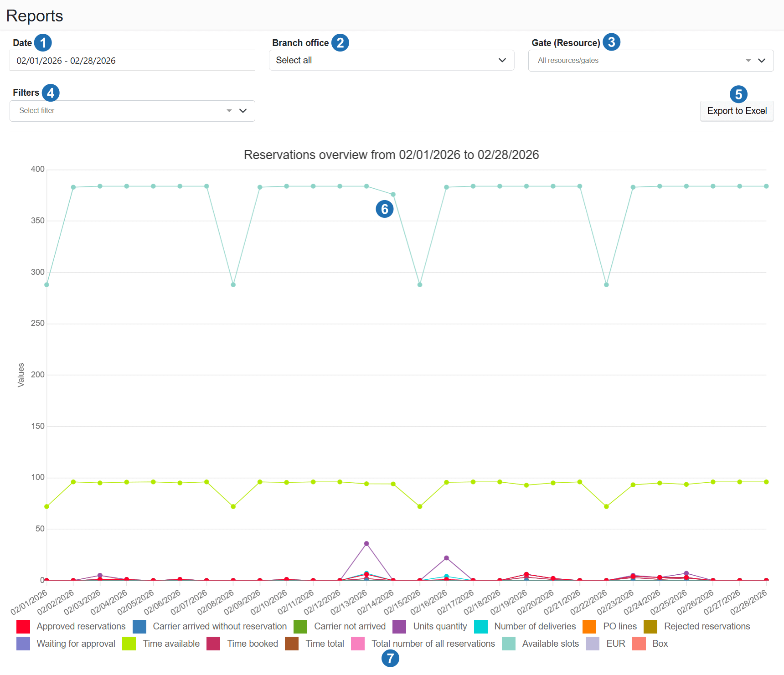Click numbered marker 3 beside Gate (Resource)
The image size is (784, 675).
611,42
